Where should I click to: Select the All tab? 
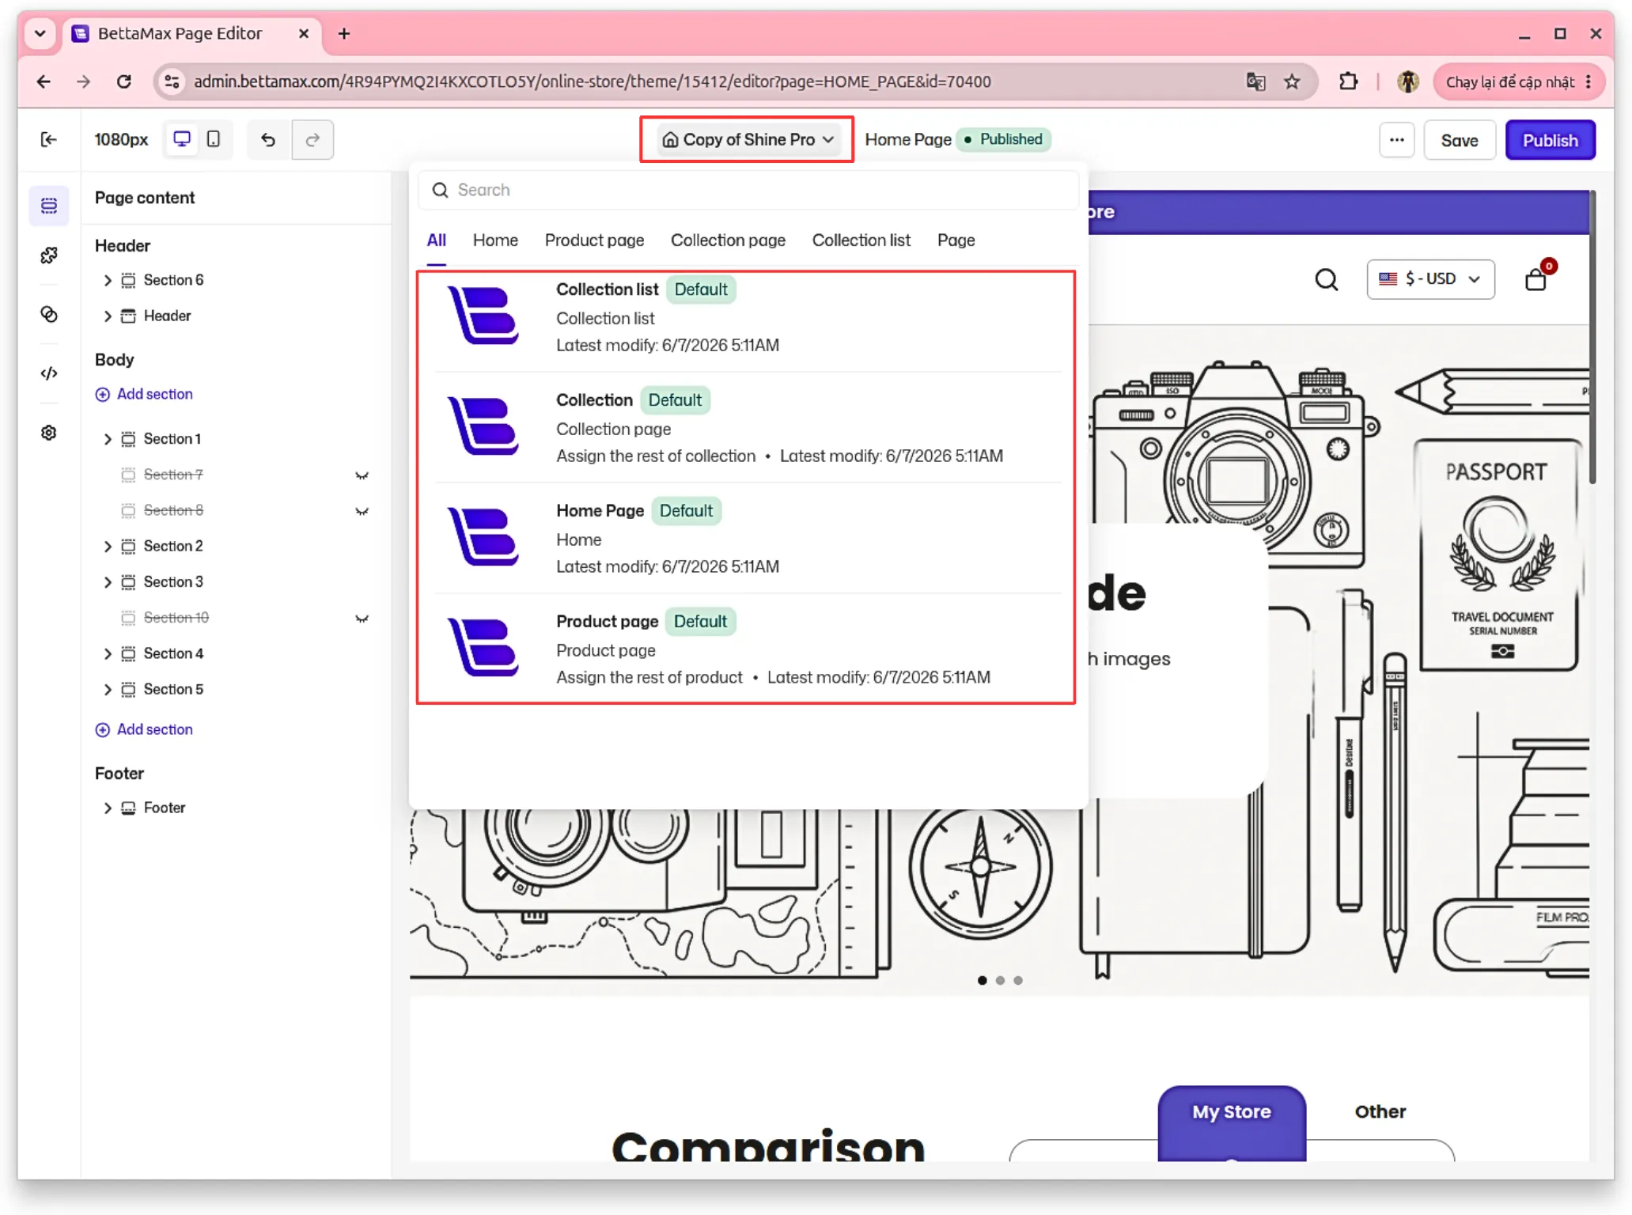(x=437, y=240)
